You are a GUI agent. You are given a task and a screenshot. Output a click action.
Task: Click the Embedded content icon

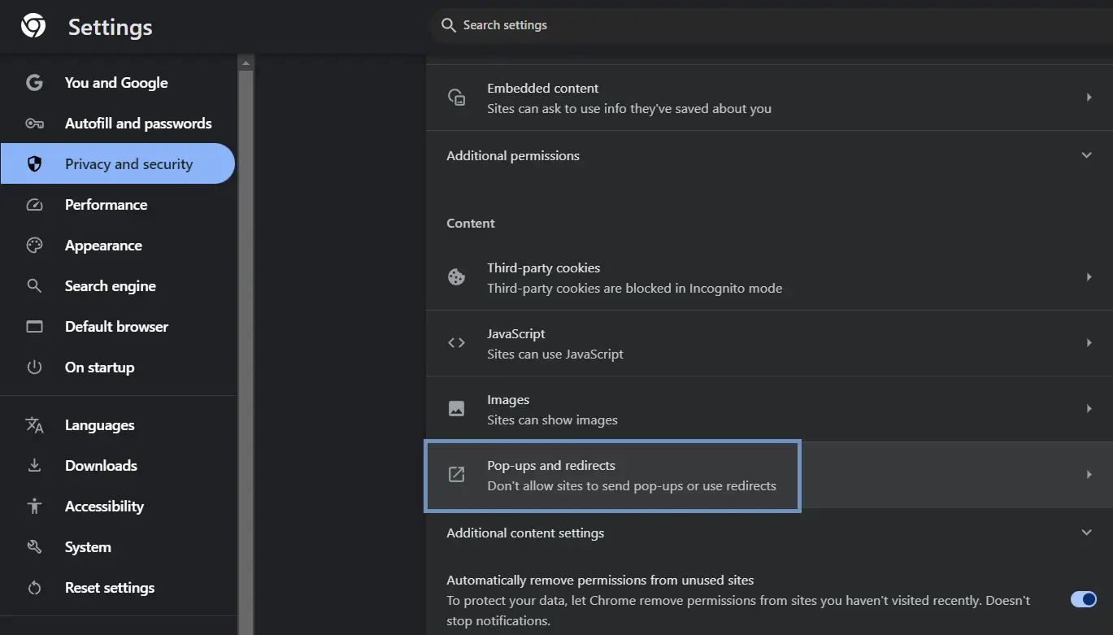tap(457, 98)
